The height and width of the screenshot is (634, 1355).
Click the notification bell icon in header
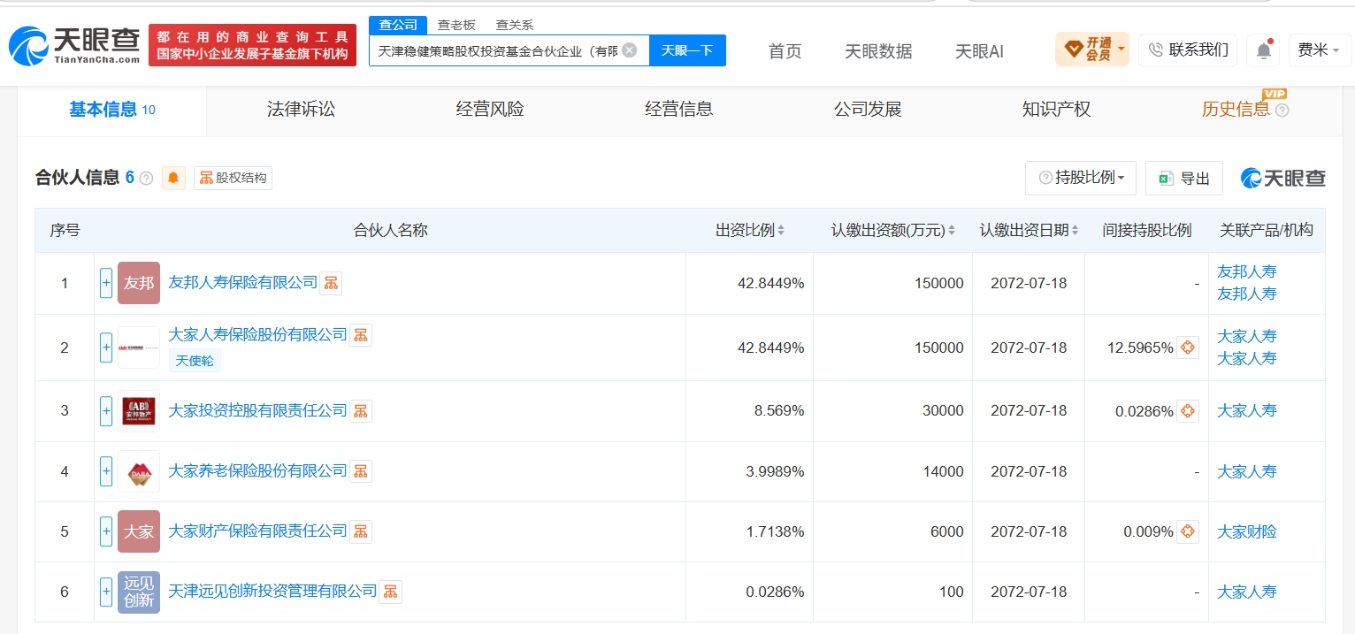click(1263, 50)
